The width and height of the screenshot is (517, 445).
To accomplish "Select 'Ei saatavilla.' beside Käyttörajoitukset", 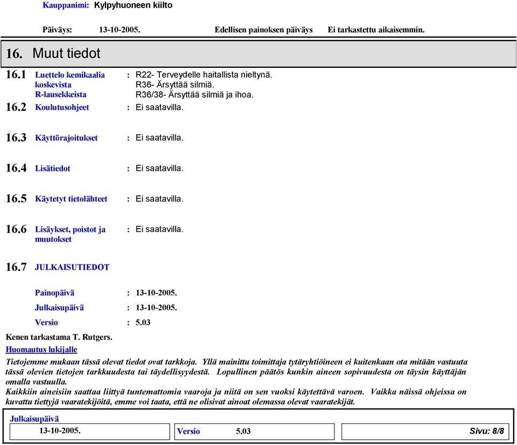I will coord(159,138).
